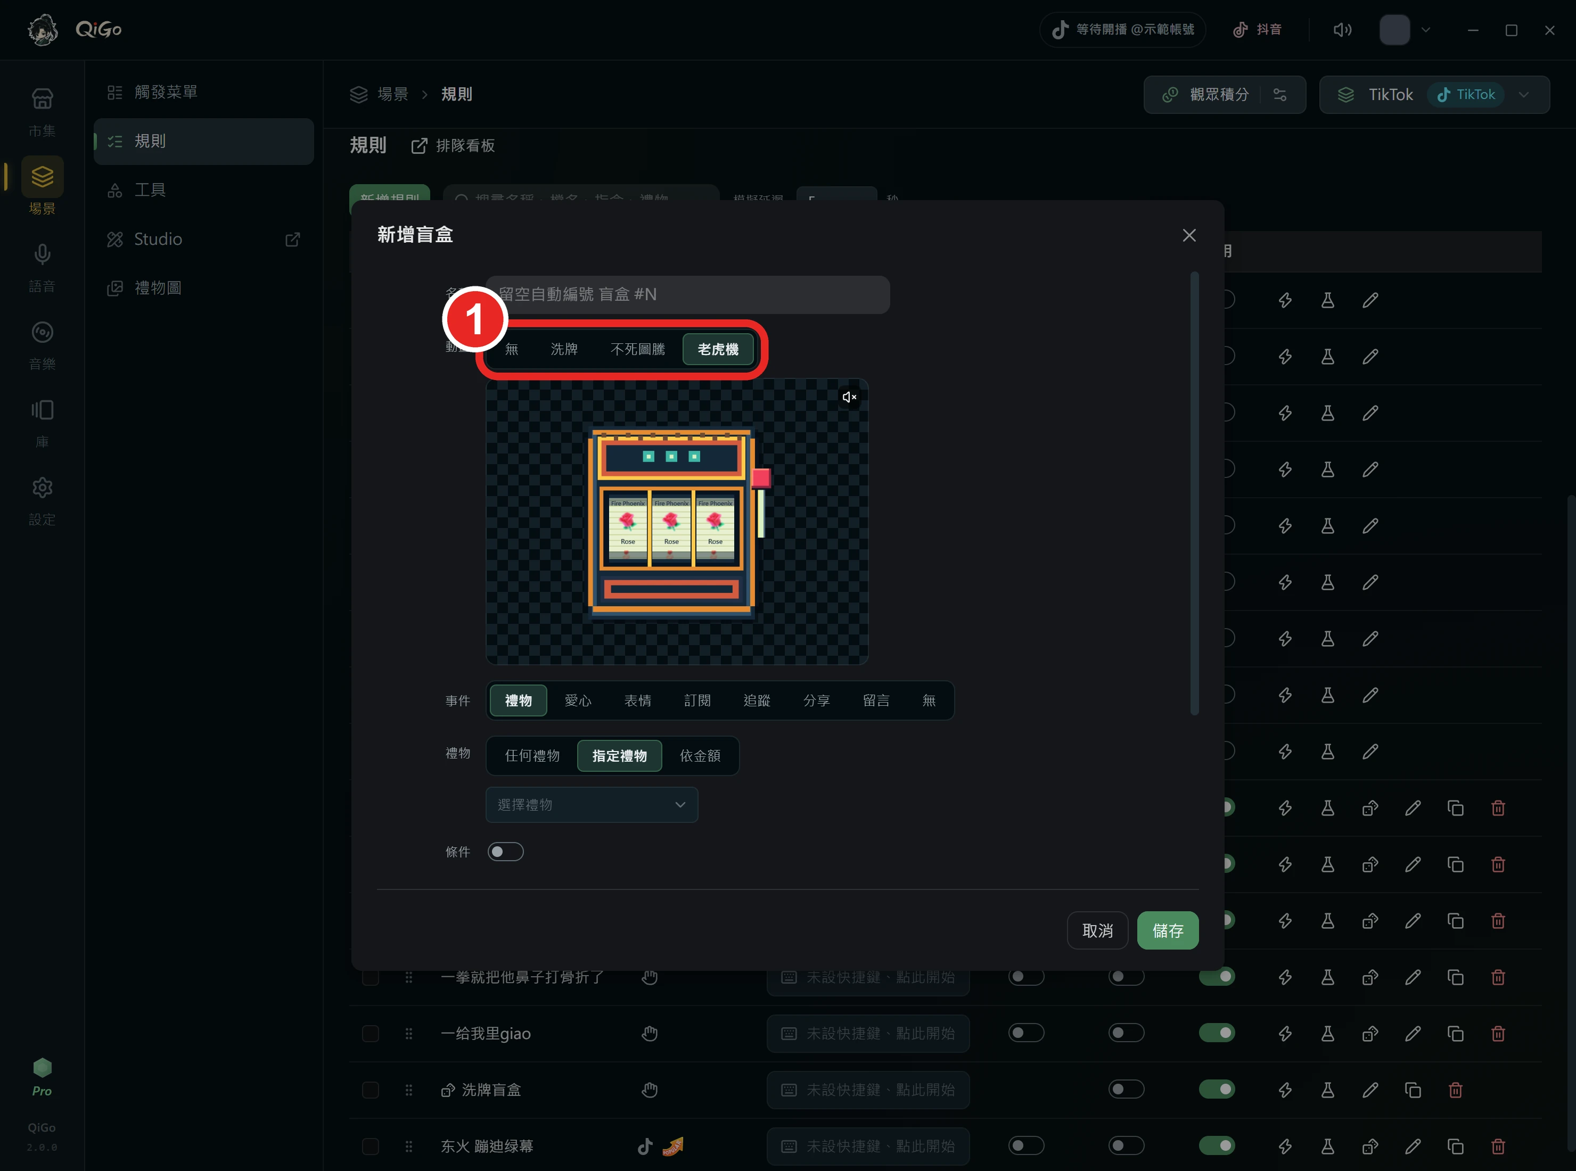The width and height of the screenshot is (1576, 1171).
Task: Expand the 選擇禮物 gift dropdown
Action: [592, 805]
